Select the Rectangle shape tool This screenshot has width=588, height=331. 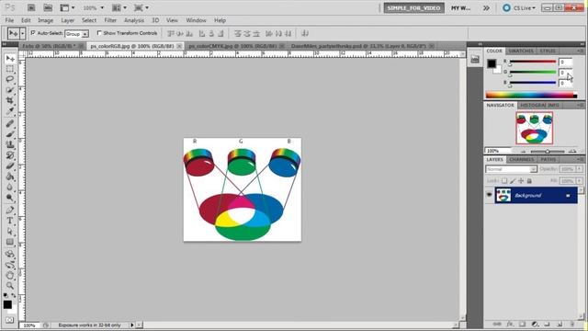pos(10,242)
